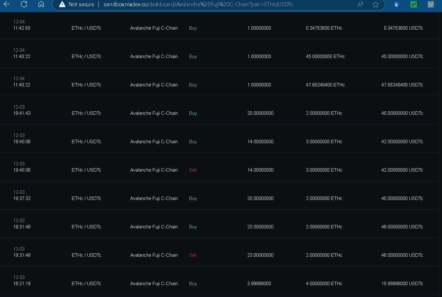Viewport: 442px width, 297px height.
Task: Click the gray pixelated extension icon
Action: 431,4
